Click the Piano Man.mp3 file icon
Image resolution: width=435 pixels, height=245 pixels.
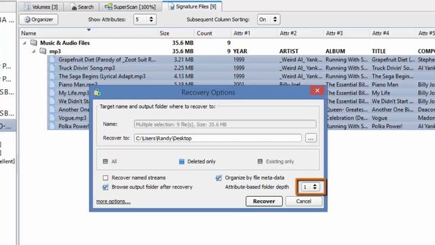pos(52,84)
